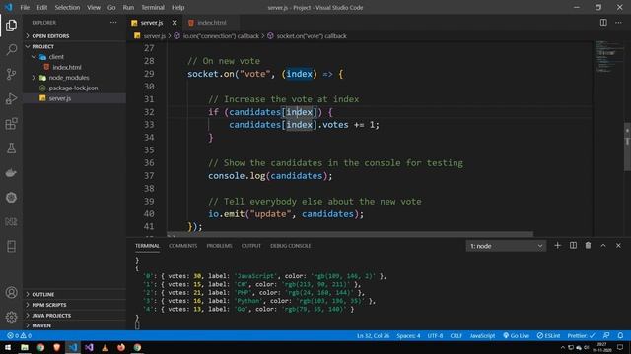
Task: Click Go Live in status bar
Action: pos(516,335)
